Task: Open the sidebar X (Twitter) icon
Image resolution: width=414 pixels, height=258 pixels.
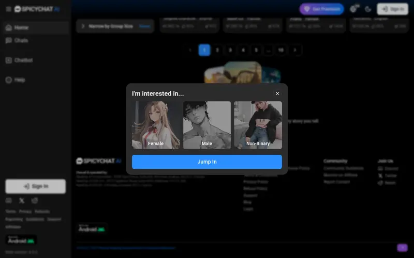Action: point(22,201)
